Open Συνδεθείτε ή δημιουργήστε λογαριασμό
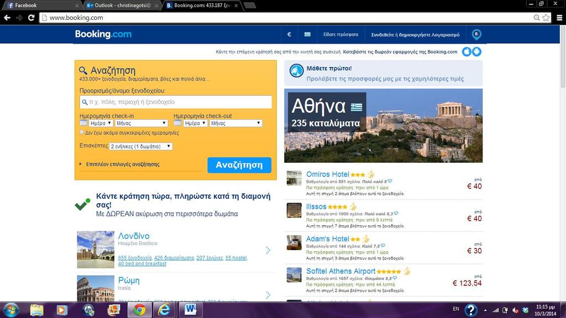The height and width of the screenshot is (318, 566). (x=415, y=35)
